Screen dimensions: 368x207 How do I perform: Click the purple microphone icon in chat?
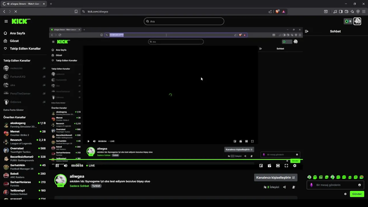[311, 185]
